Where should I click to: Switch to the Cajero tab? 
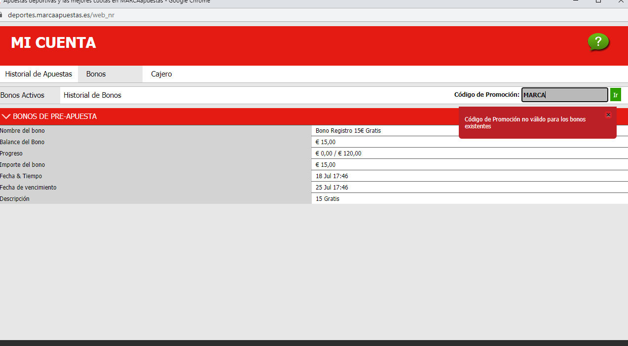pyautogui.click(x=161, y=74)
